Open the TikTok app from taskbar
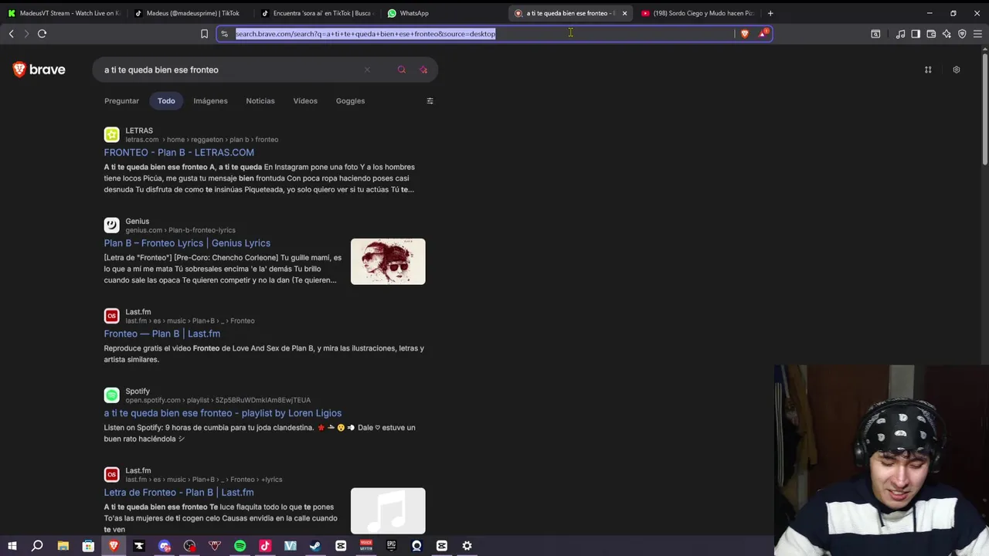 (x=265, y=546)
